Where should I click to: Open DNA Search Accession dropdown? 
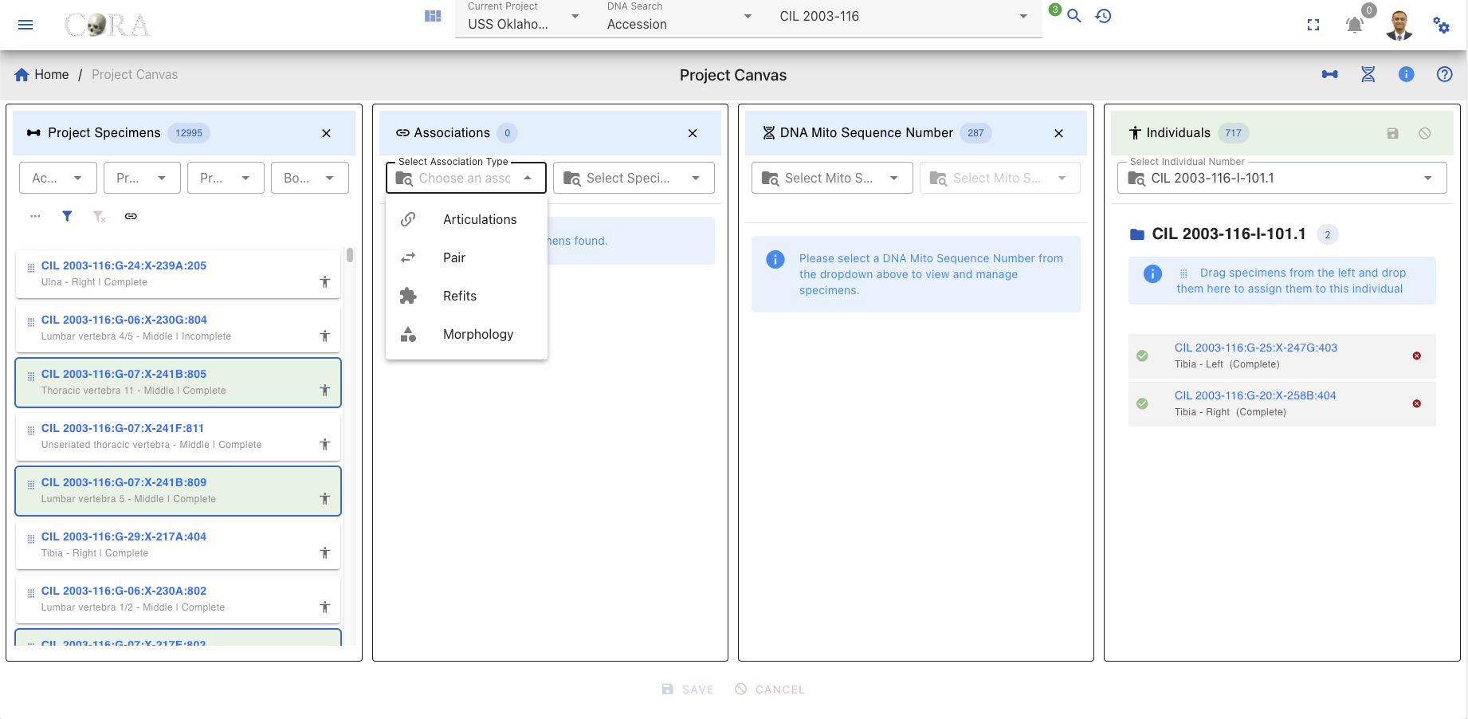679,18
